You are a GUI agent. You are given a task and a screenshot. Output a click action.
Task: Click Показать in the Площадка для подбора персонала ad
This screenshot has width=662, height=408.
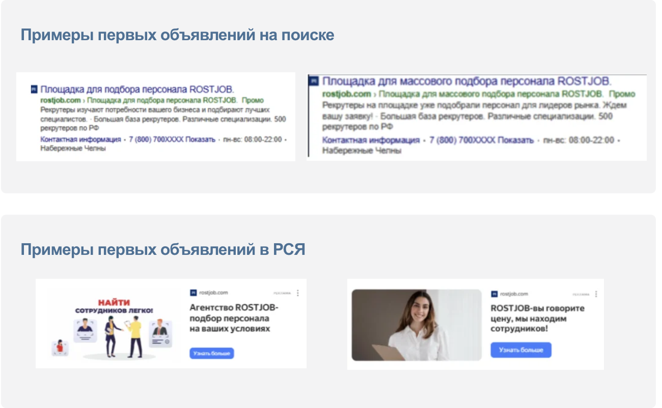[x=200, y=139]
